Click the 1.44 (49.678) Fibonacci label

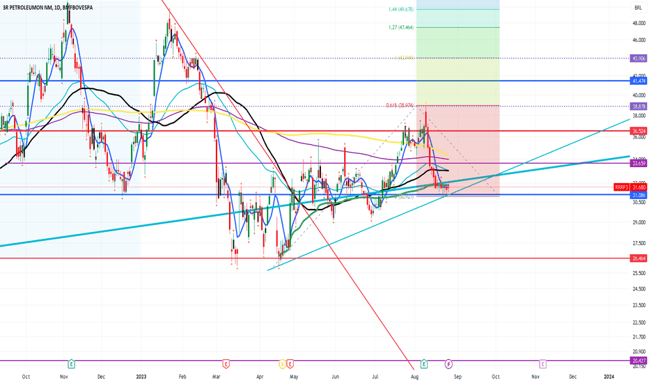400,9
